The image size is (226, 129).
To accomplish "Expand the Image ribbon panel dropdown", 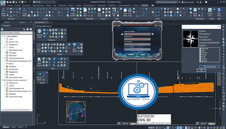I will point(76,19).
